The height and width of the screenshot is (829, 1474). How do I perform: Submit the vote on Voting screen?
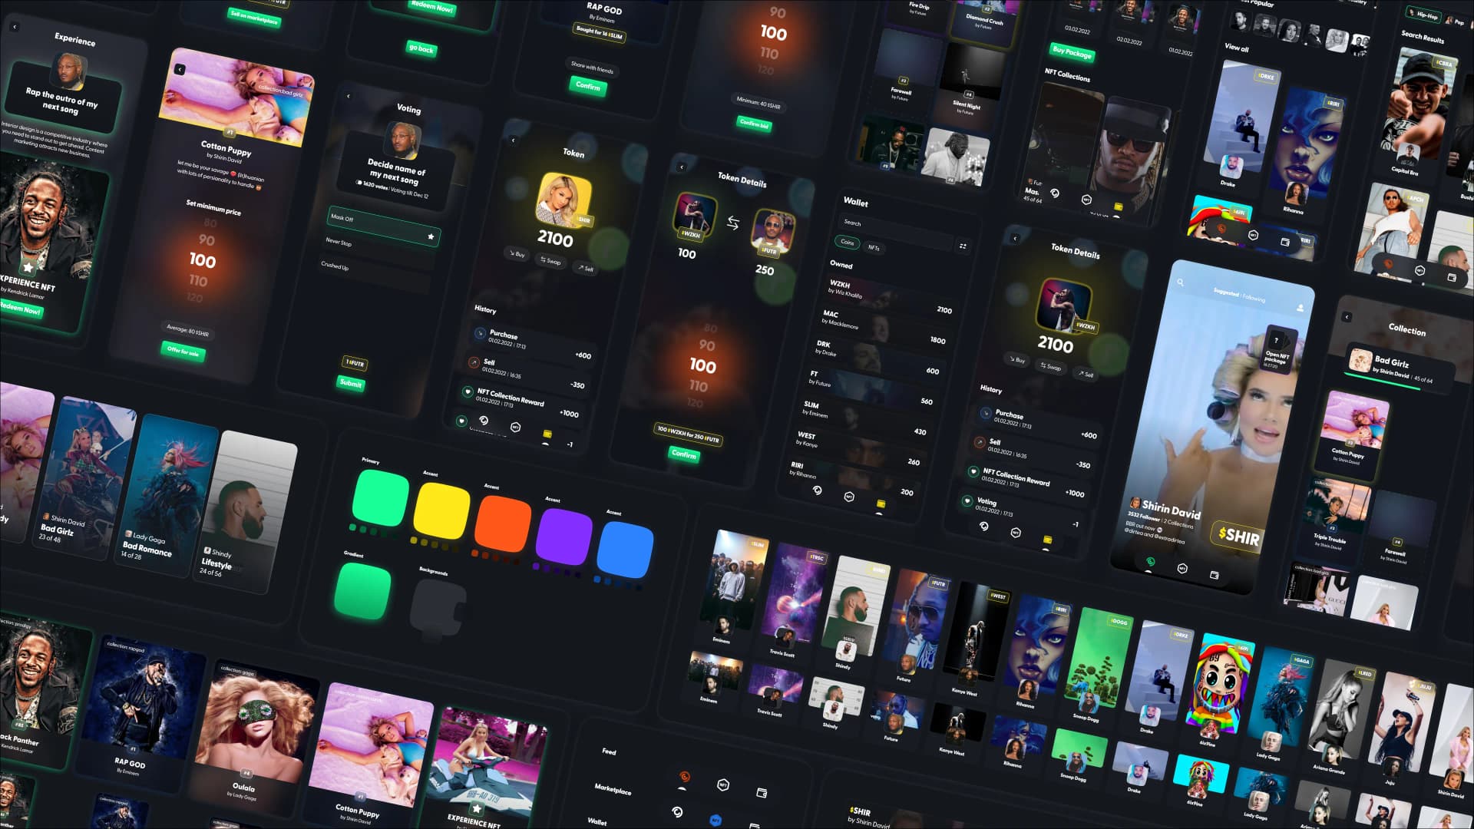(x=351, y=383)
